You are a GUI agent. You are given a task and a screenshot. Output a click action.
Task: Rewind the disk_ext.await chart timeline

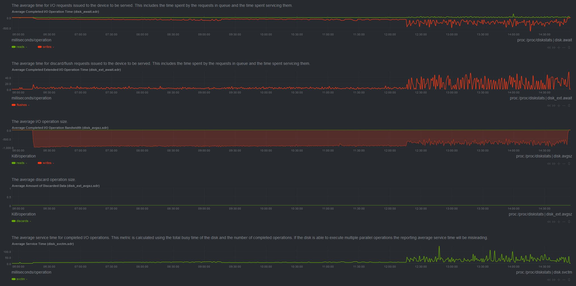pos(549,106)
